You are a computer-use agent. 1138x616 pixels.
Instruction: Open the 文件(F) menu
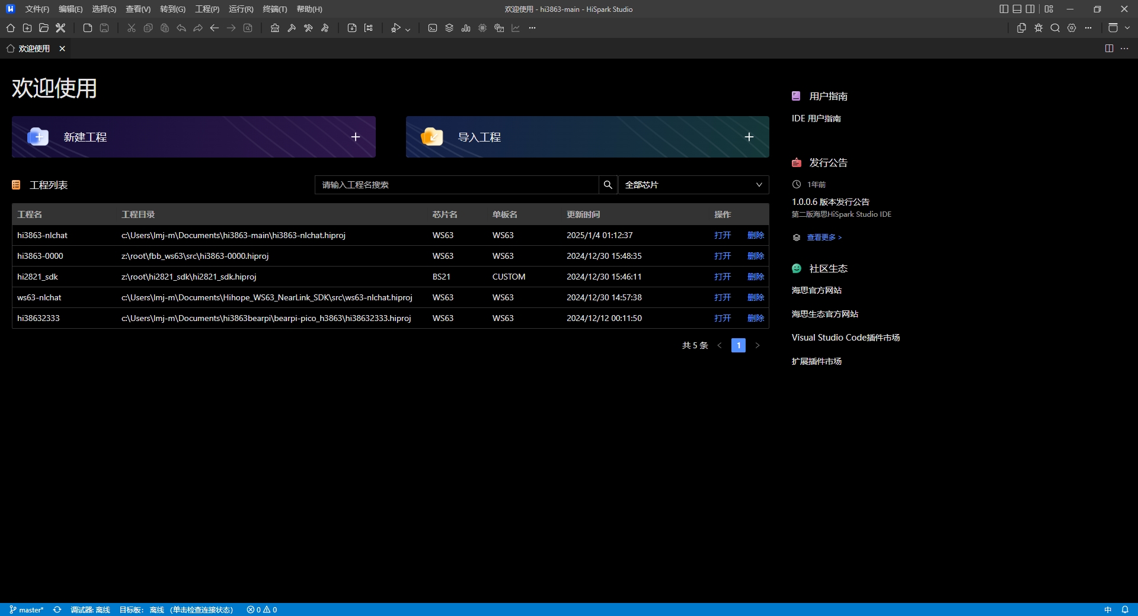click(x=37, y=9)
